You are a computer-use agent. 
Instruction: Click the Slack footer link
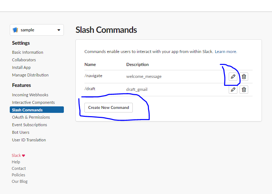point(16,155)
